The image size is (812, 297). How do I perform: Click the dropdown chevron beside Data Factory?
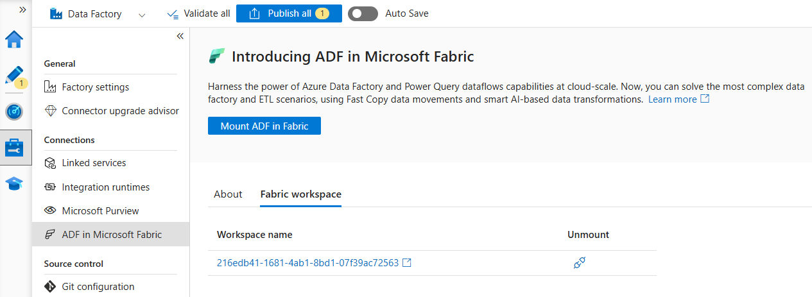(142, 14)
